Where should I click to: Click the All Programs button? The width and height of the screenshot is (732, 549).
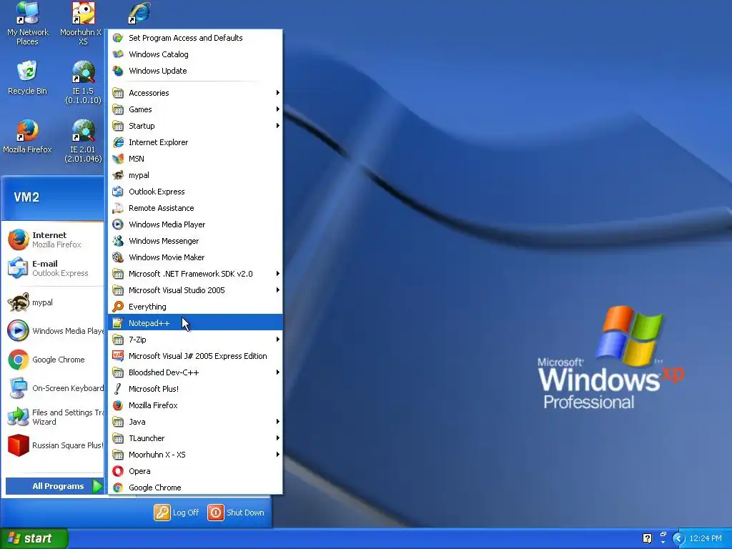(54, 486)
